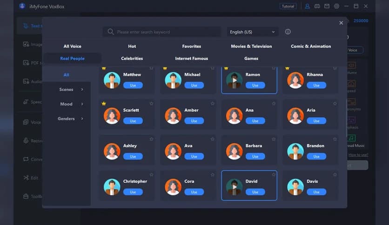Open Comic & Animation tab
This screenshot has width=389, height=225.
[x=311, y=46]
